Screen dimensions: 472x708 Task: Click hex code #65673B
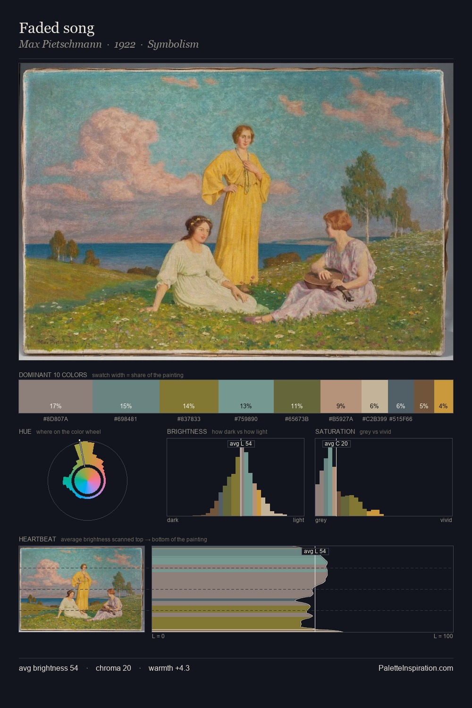point(297,419)
